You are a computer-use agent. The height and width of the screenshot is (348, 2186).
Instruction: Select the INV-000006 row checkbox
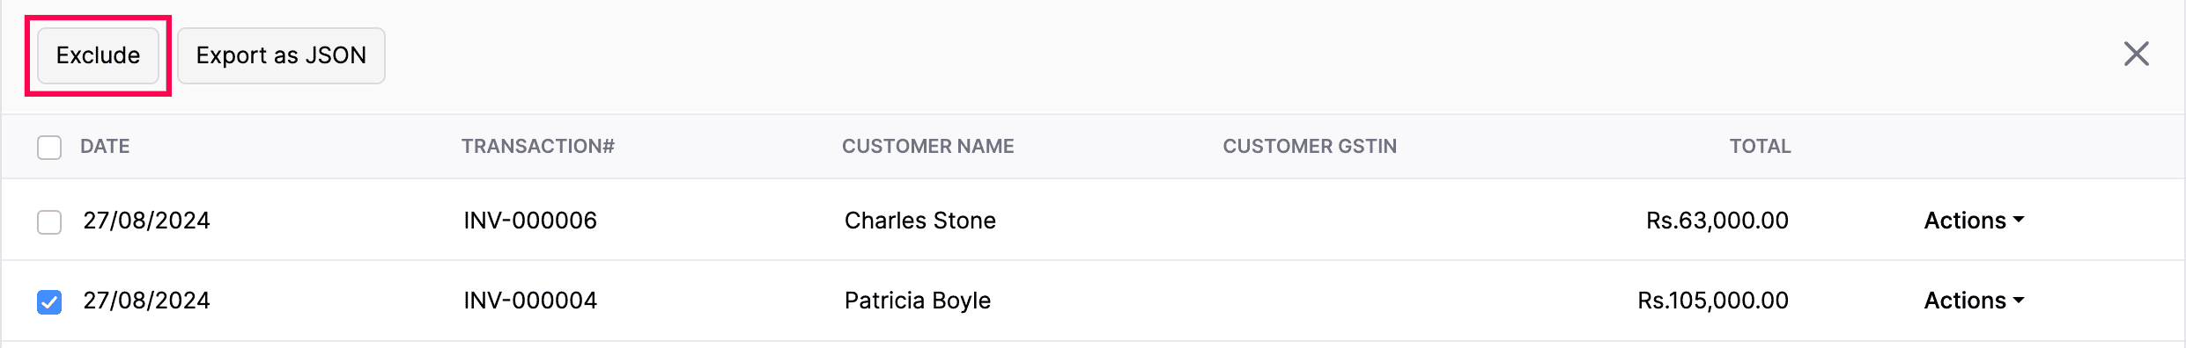pyautogui.click(x=49, y=221)
